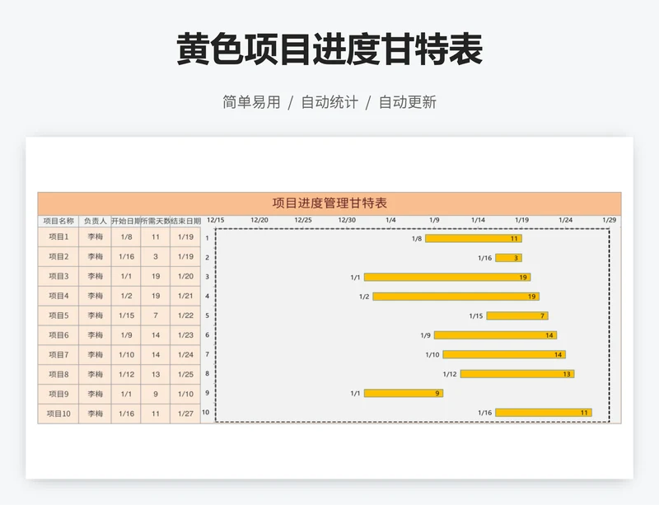Viewport: 659px width, 505px height.
Task: Click end date 1/24 in 项目7 row
Action: 185,355
